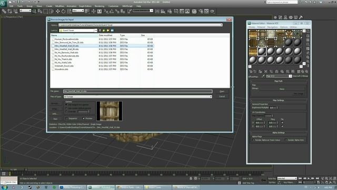Toggle U Tile checkbox in UV Coordinates
Screen dimensions: 337x190
click(282, 122)
